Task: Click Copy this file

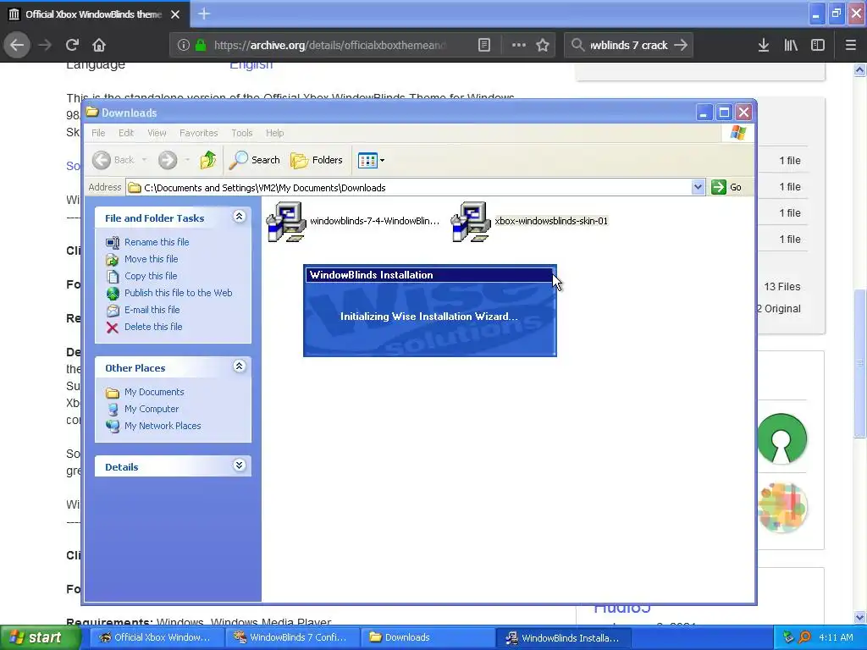Action: coord(151,276)
